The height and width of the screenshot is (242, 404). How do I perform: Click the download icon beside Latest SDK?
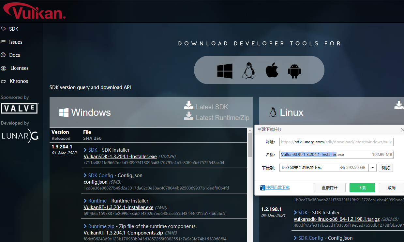tap(188, 105)
